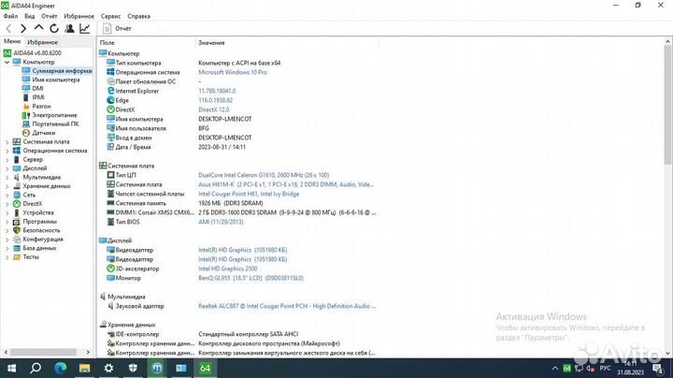
Task: Open the DirectX 12.0 link
Action: (x=214, y=109)
